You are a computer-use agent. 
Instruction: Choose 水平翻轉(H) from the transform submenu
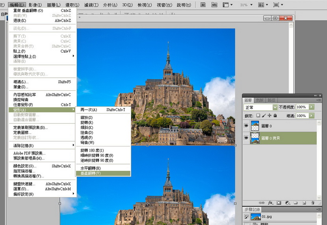coord(103,168)
